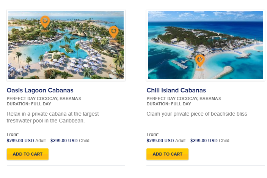
Task: Select the Oasis Lagoon Child price
Action: click(x=70, y=141)
